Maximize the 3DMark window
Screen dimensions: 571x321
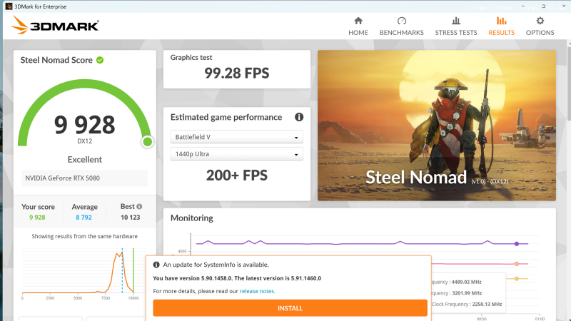tap(543, 6)
